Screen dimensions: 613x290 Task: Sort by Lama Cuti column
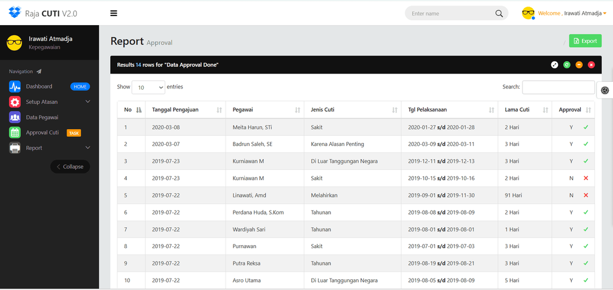[x=525, y=110]
